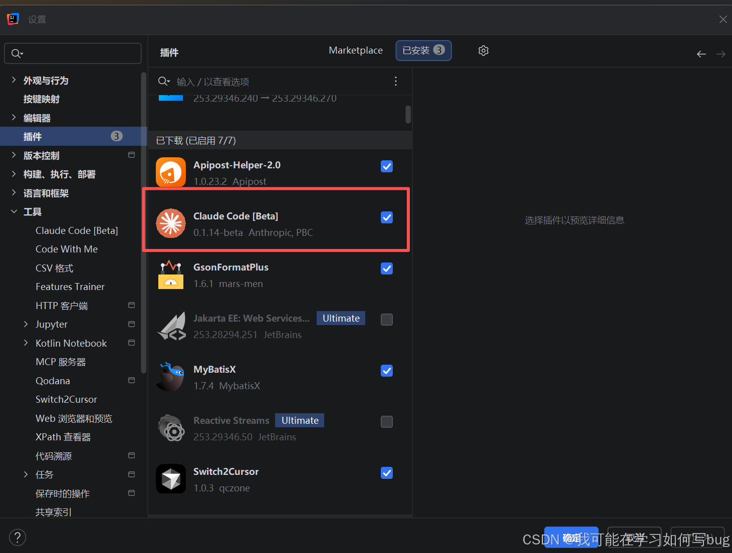Click the Jakarta EE Web Services plugin icon
This screenshot has width=732, height=553.
171,326
